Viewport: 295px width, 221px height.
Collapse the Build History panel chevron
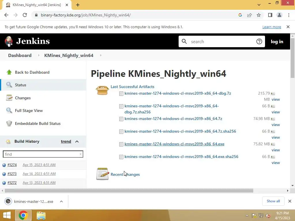77,142
